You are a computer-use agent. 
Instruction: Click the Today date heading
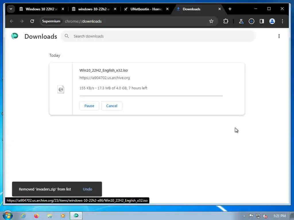(55, 55)
